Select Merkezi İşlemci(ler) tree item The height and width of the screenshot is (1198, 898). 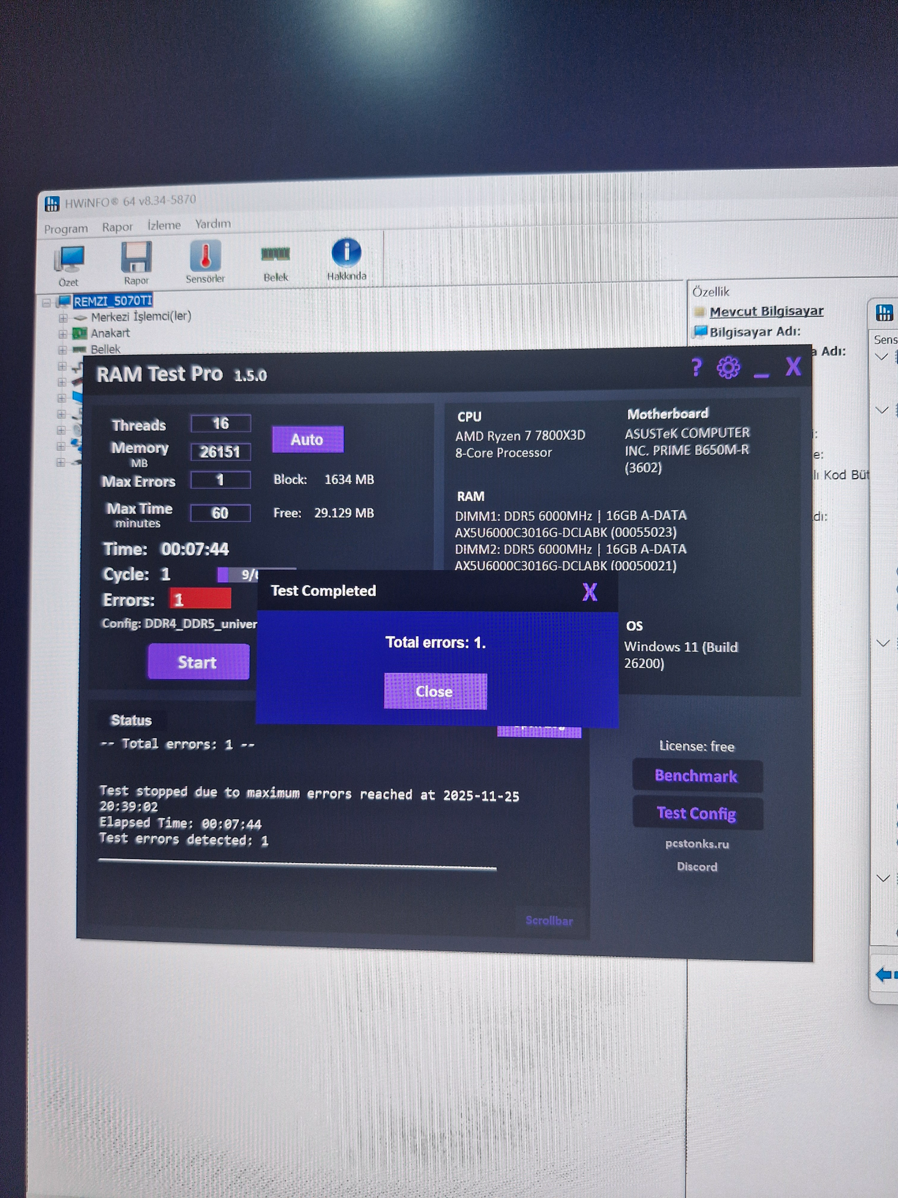[x=141, y=316]
